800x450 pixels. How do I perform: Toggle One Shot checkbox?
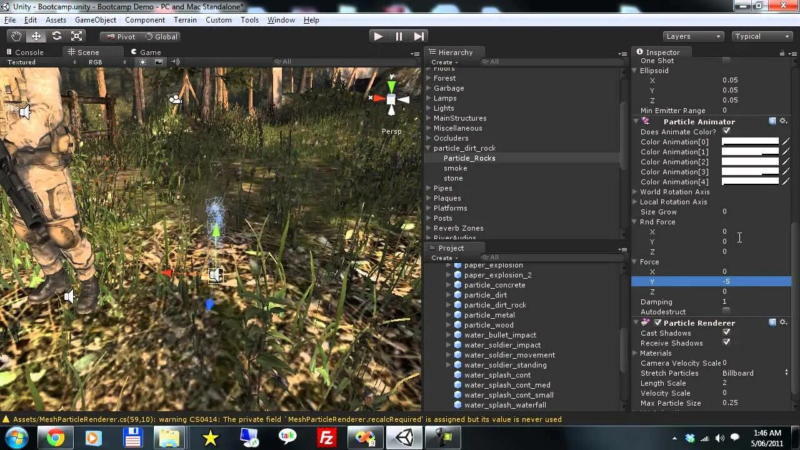(x=726, y=61)
